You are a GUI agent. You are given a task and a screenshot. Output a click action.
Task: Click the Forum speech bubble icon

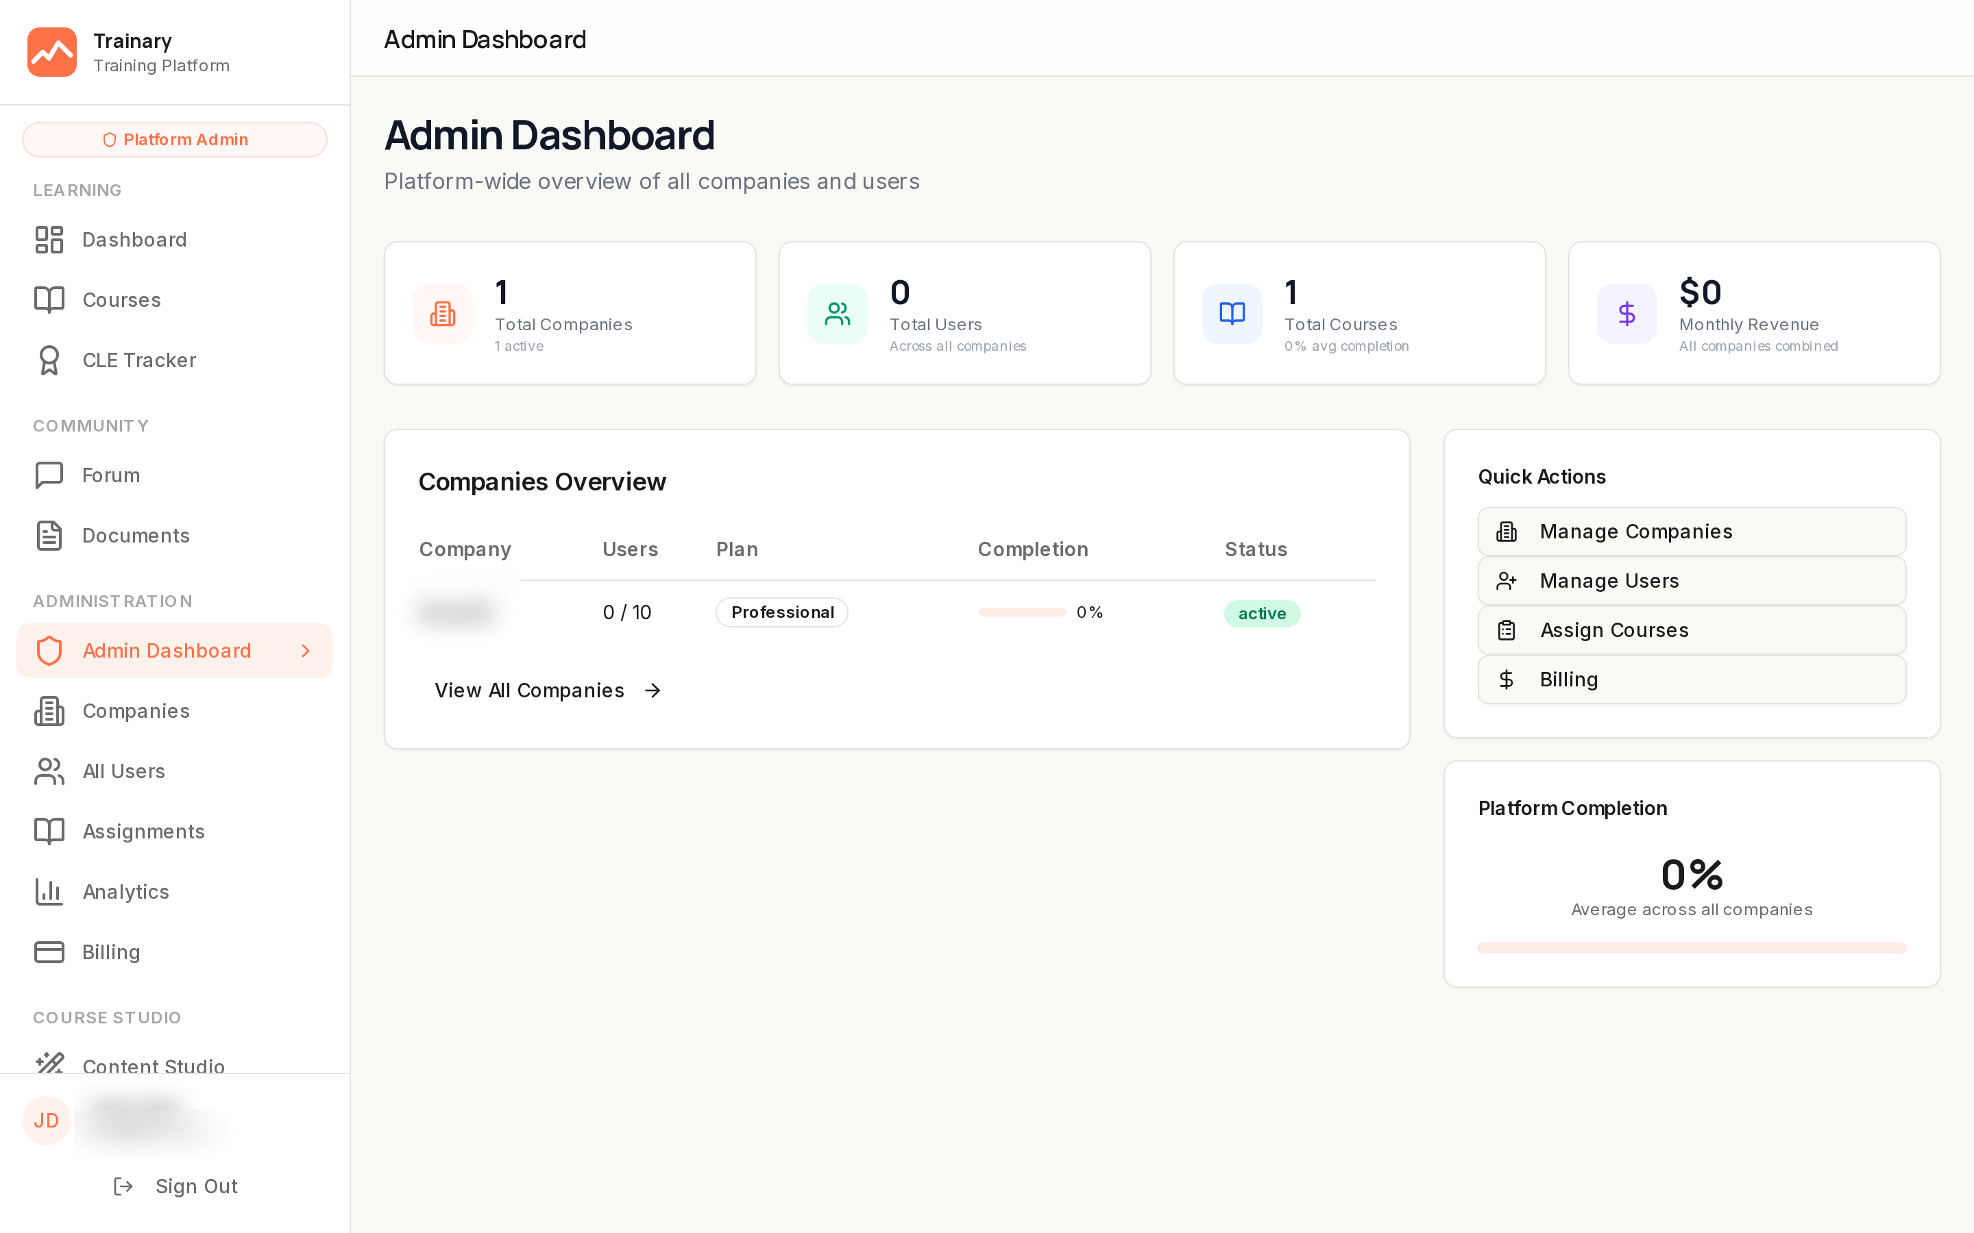(49, 475)
